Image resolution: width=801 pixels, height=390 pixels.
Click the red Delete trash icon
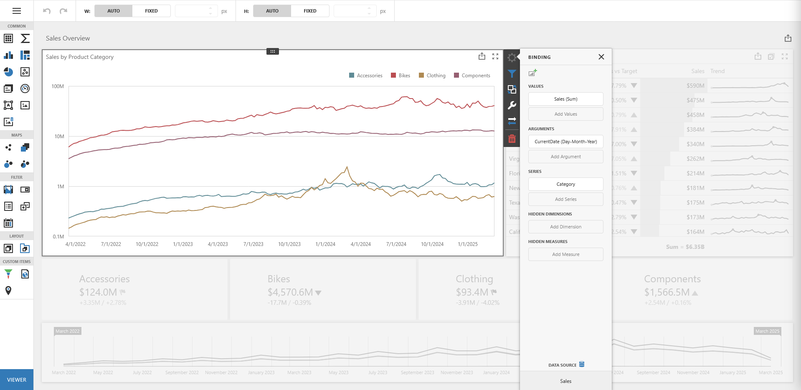[x=512, y=139]
